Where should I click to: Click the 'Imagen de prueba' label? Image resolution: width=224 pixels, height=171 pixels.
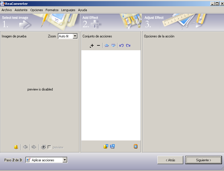(14, 36)
